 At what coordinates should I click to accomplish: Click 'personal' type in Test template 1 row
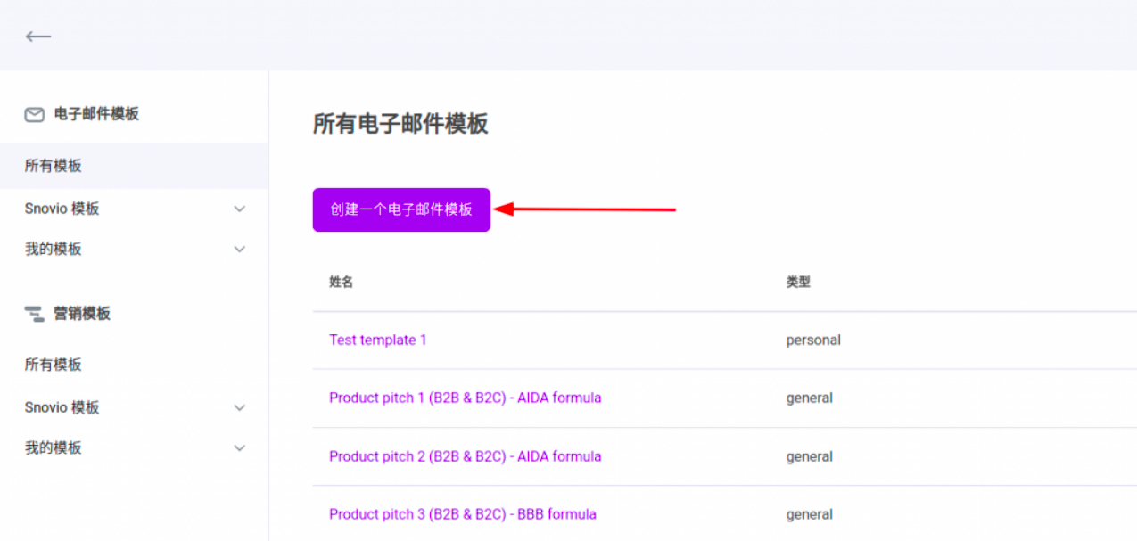click(x=813, y=340)
